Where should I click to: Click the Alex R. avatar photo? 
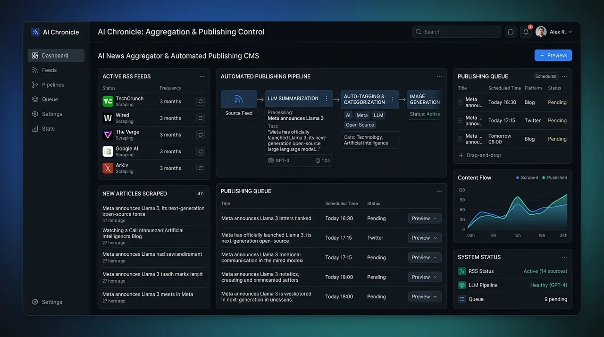[x=541, y=32]
